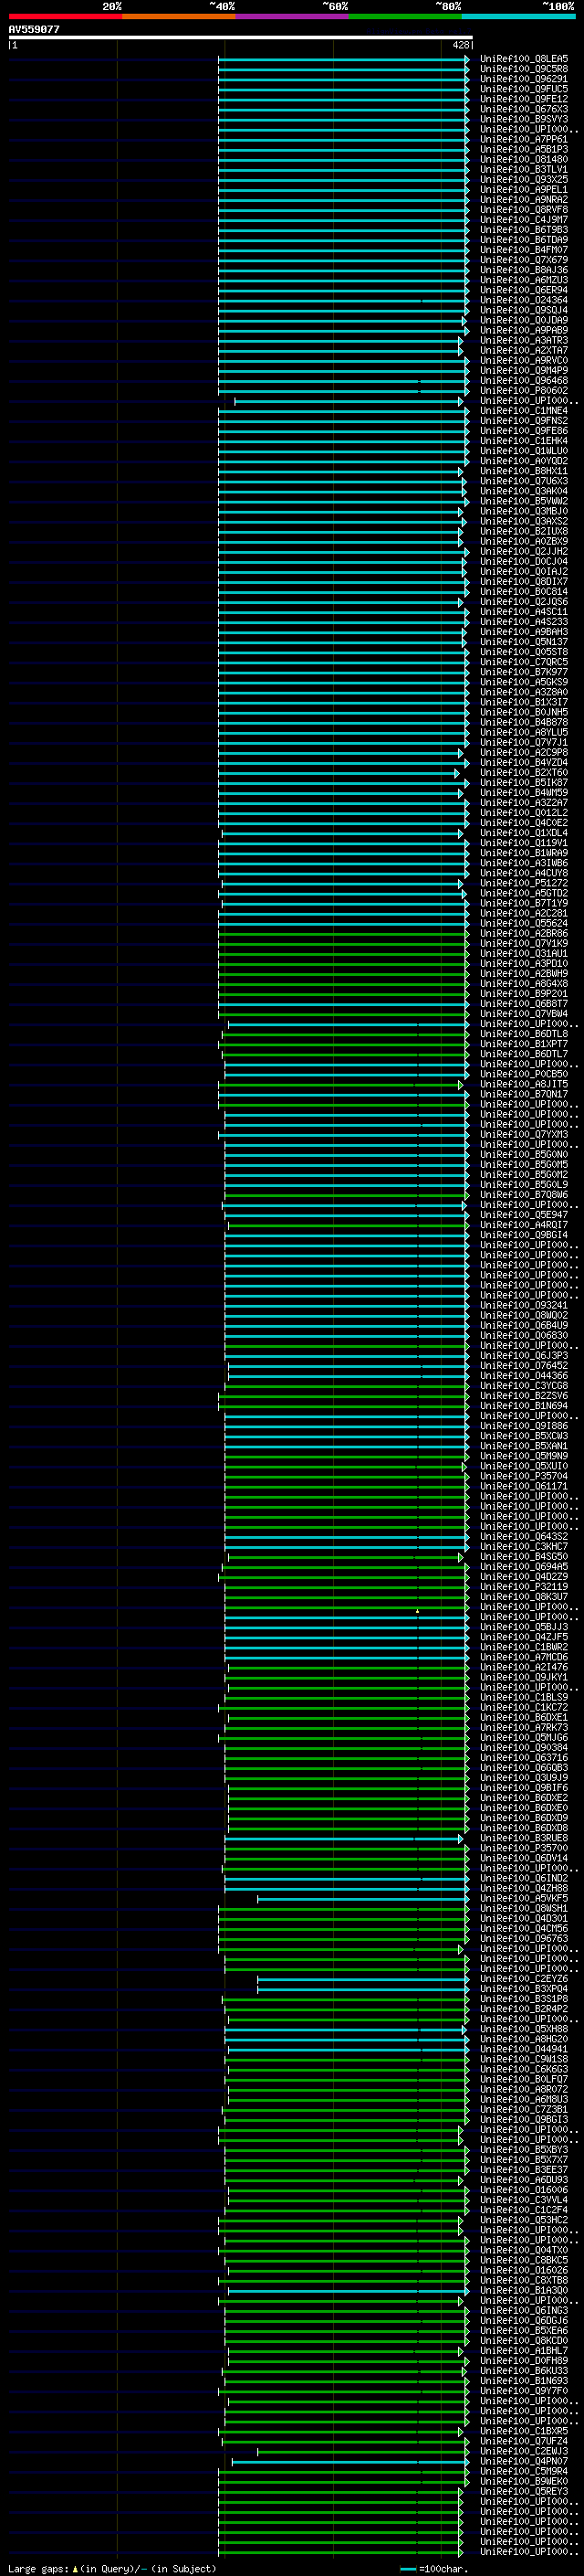Image resolution: width=584 pixels, height=2576 pixels.
Task: Select the UniRef100_B9SVY3 label
Action: 524,119
